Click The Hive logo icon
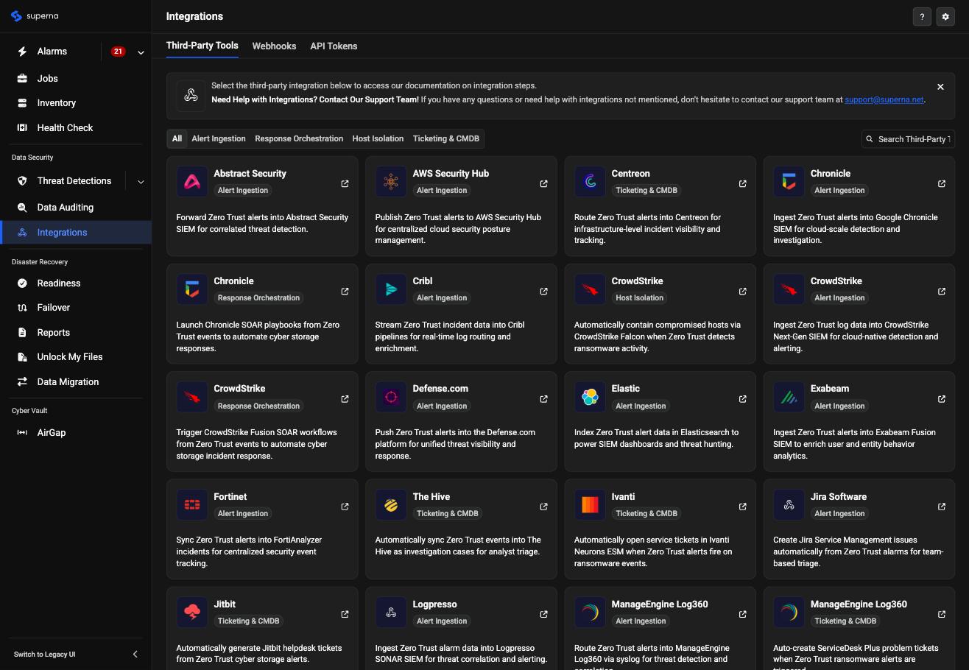Image resolution: width=969 pixels, height=670 pixels. click(x=391, y=505)
